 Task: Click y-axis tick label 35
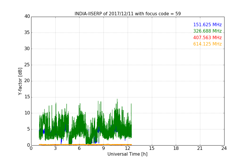pos(27,33)
